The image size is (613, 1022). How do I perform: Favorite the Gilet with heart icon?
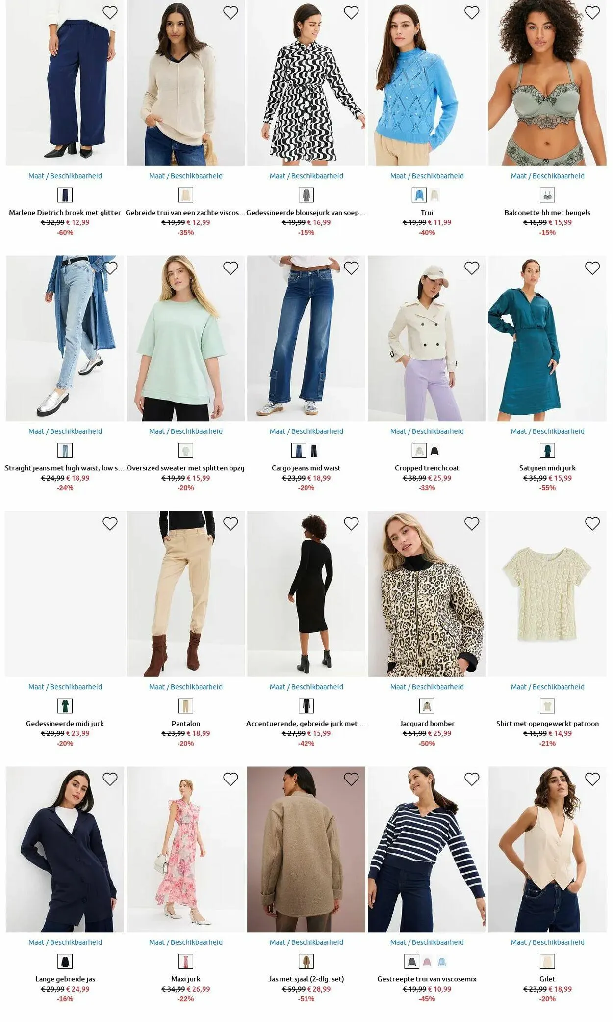pos(592,779)
